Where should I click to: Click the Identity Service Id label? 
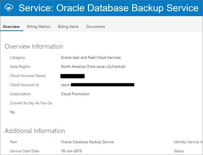[188, 142]
